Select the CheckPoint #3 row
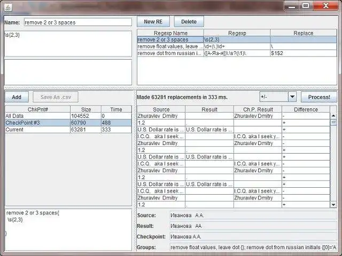Viewport: 342px width, 256px height. pyautogui.click(x=68, y=123)
